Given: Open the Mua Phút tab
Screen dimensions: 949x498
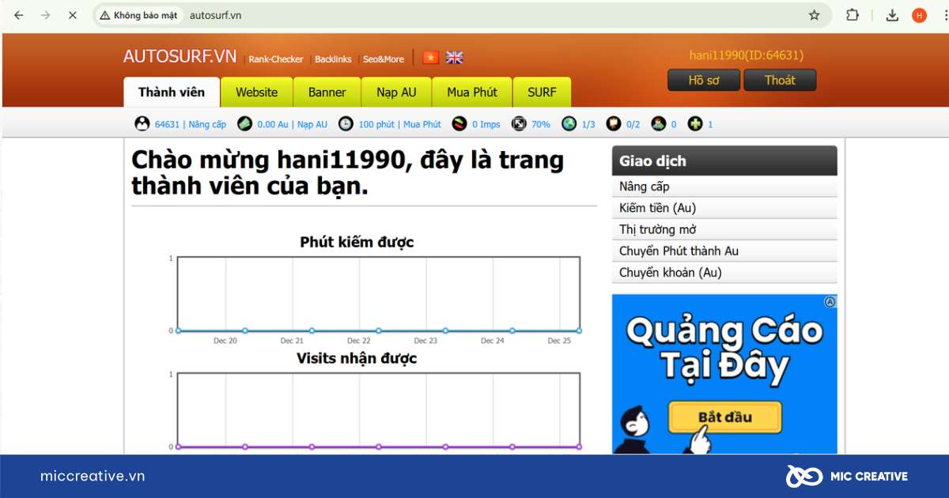Looking at the screenshot, I should [472, 92].
